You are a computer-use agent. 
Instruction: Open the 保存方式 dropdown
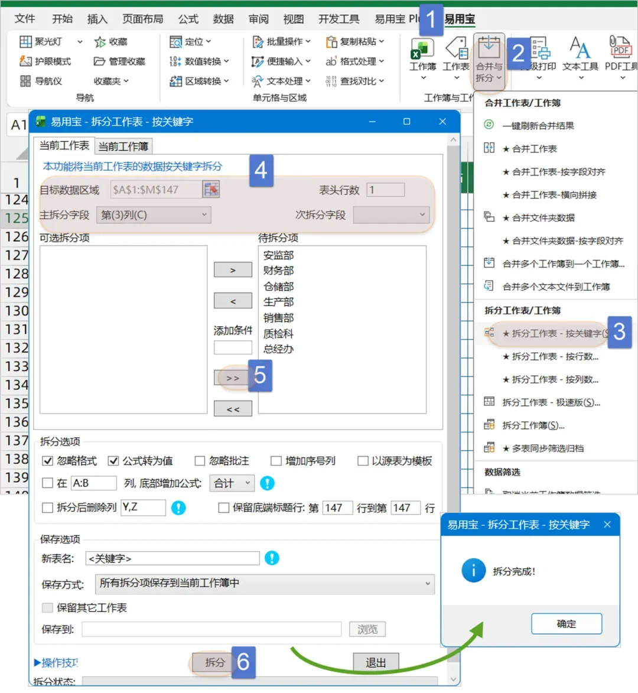(265, 584)
